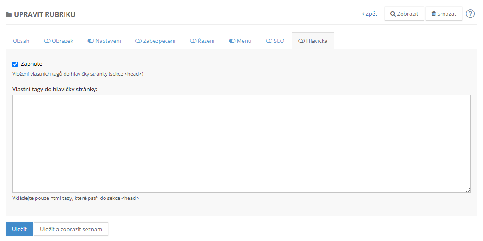Go back using the Zpět link

coord(370,14)
